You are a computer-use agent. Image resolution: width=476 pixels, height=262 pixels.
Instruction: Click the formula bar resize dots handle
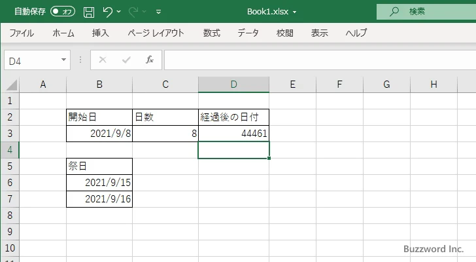[80, 60]
